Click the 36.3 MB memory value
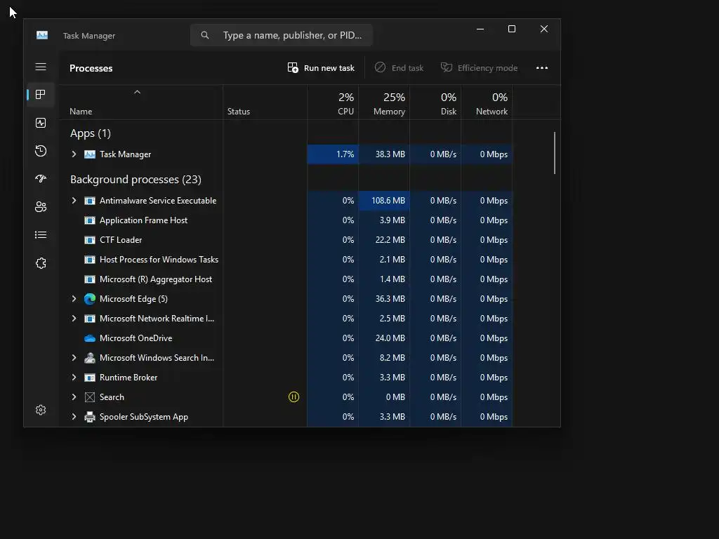This screenshot has width=719, height=539. 390,299
